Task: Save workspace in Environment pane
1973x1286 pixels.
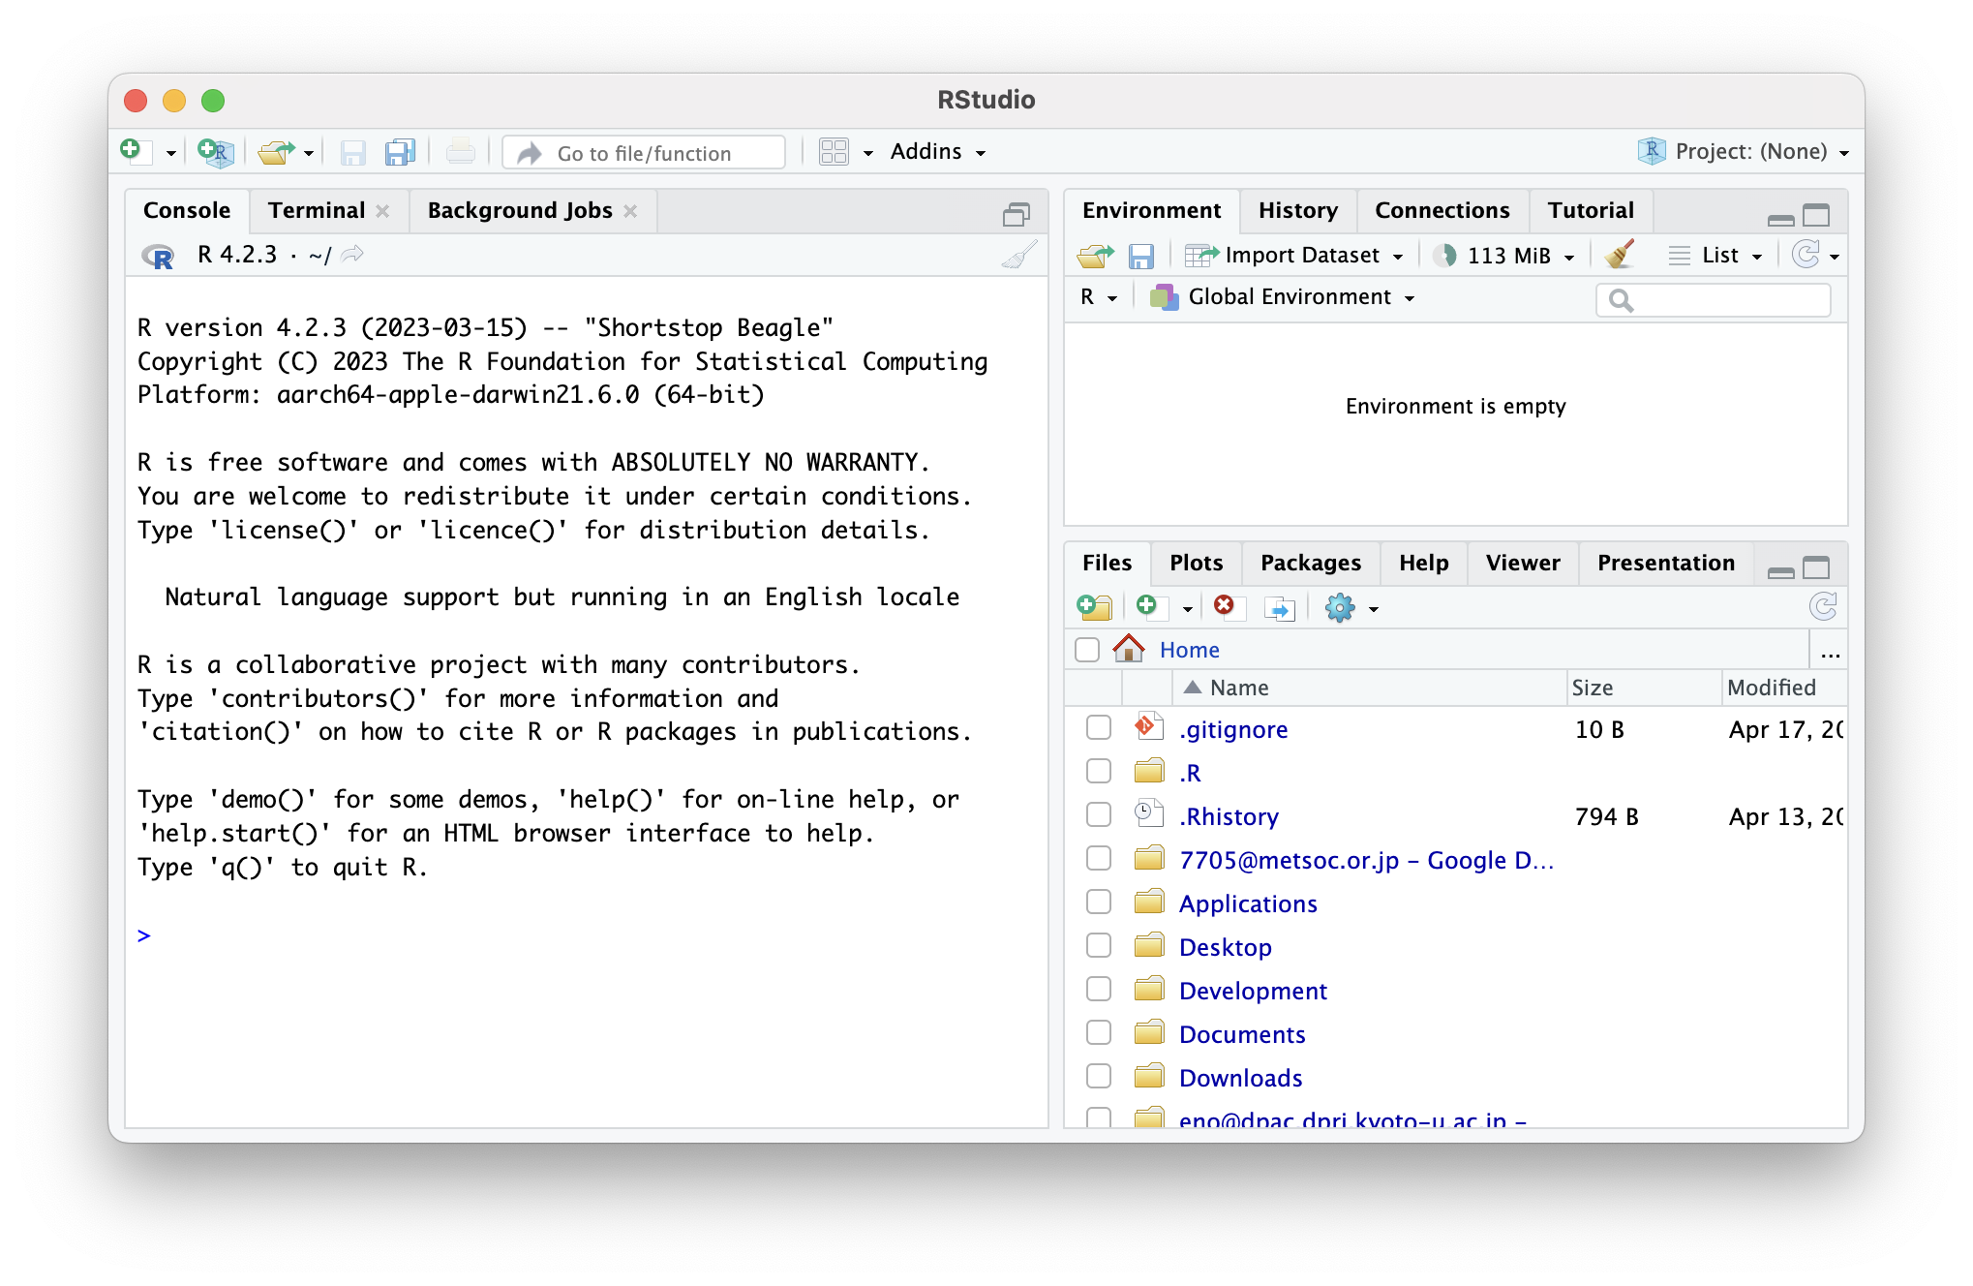Action: 1141,256
